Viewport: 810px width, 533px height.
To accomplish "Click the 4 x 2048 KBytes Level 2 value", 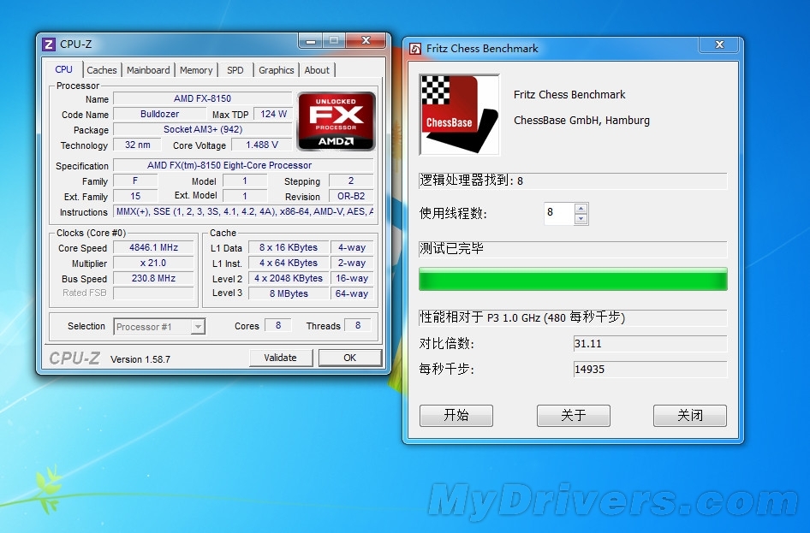I will (x=289, y=279).
